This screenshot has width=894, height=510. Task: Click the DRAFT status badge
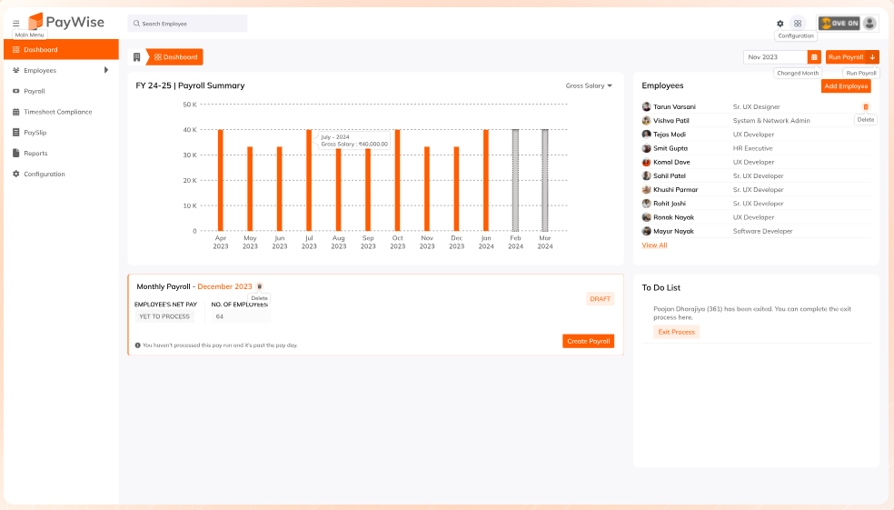click(x=601, y=299)
